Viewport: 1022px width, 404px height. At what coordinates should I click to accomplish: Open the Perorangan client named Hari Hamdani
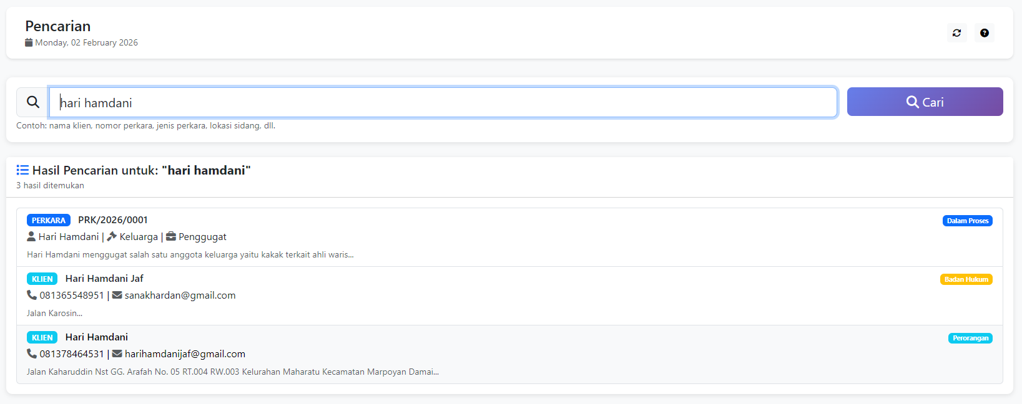pos(97,337)
